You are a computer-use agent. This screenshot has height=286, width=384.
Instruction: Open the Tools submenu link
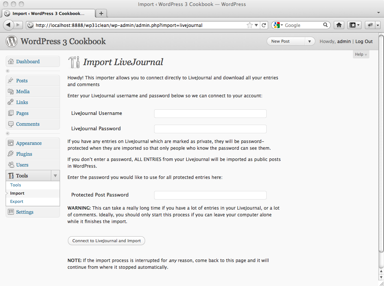point(15,185)
